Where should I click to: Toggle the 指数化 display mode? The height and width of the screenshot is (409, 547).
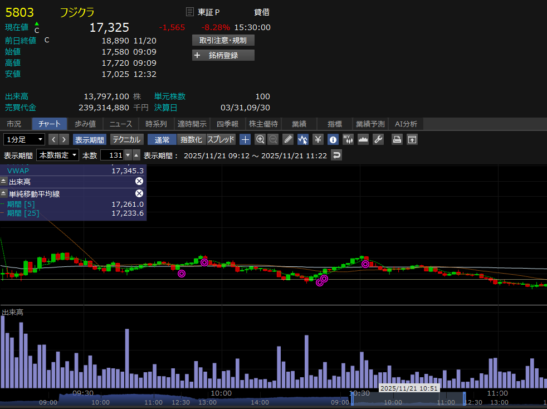192,139
